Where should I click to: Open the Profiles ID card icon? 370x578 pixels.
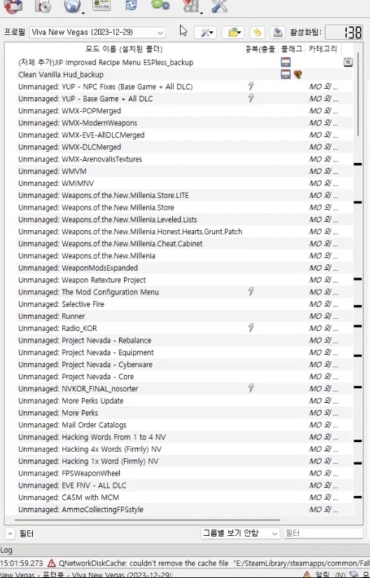pos(102,5)
